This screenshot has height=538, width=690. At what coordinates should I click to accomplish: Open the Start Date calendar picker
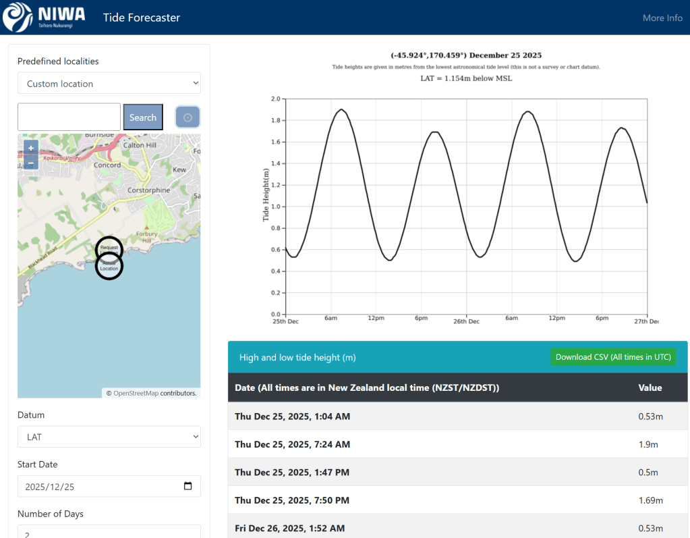188,486
